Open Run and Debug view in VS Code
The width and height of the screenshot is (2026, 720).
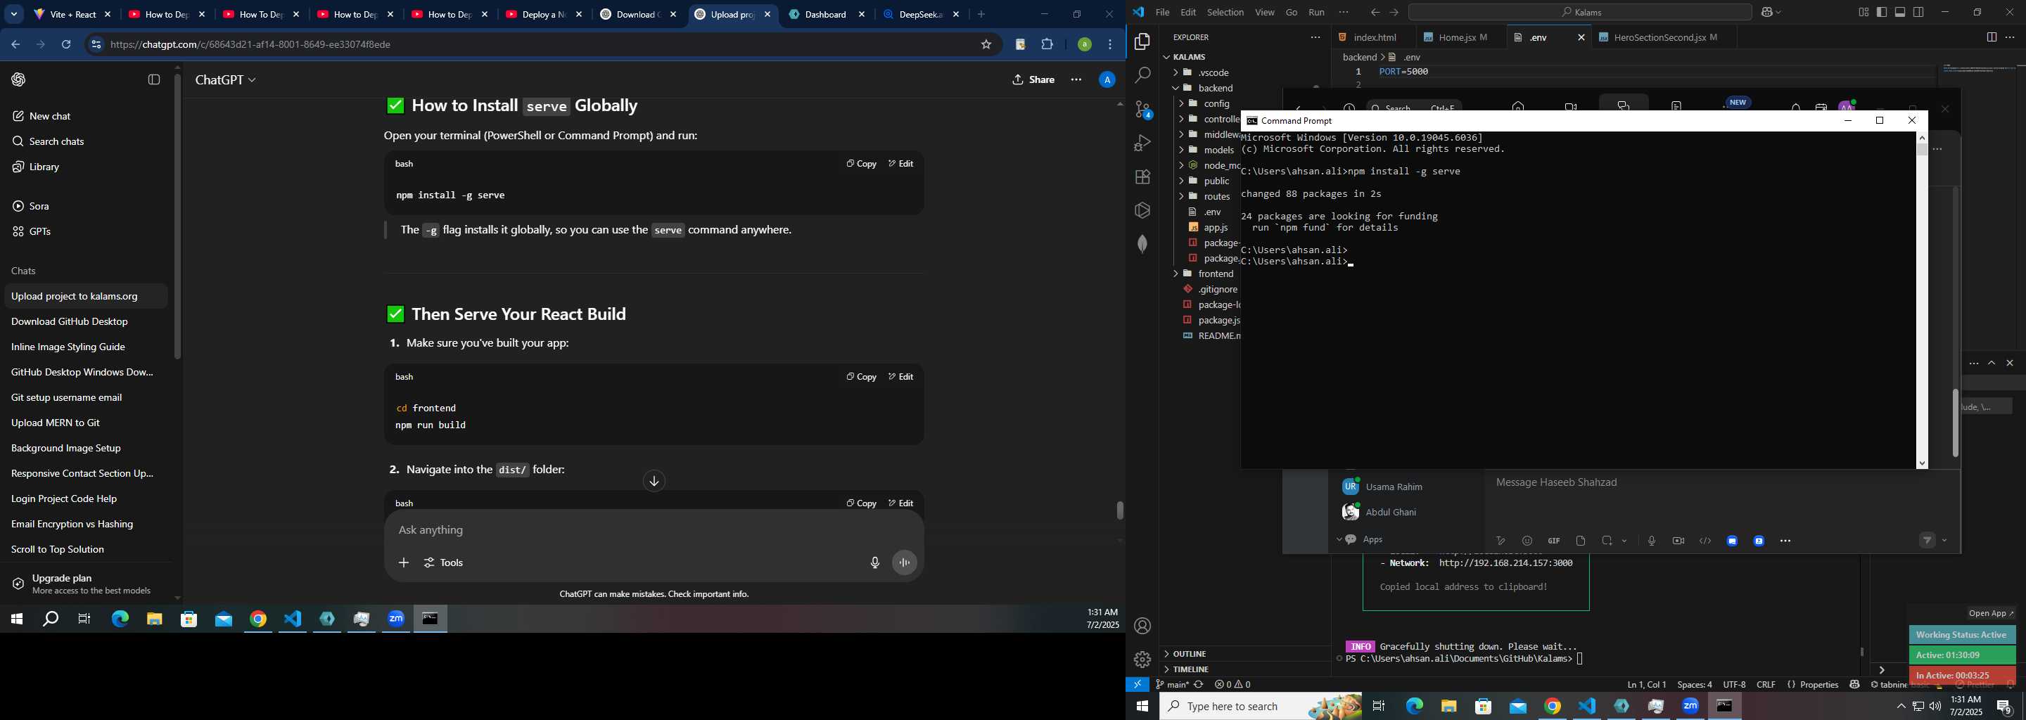tap(1142, 143)
